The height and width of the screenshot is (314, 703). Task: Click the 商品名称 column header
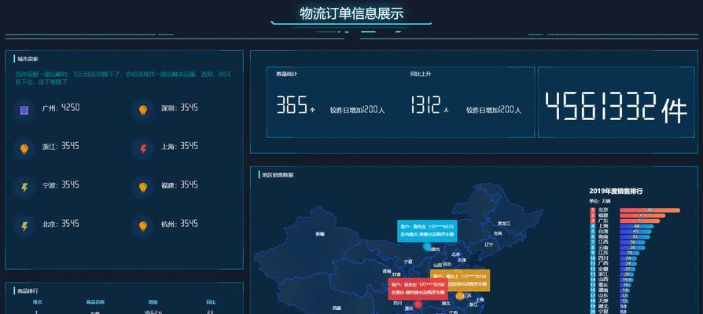pyautogui.click(x=95, y=302)
